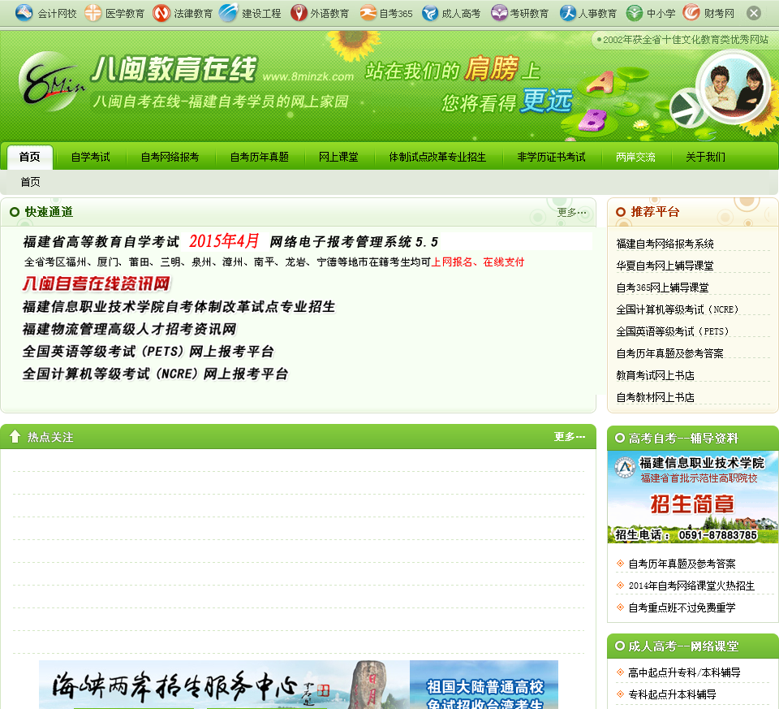The image size is (779, 709).
Task: Click 高中起点升专科/本科辅导 link
Action: pos(684,672)
